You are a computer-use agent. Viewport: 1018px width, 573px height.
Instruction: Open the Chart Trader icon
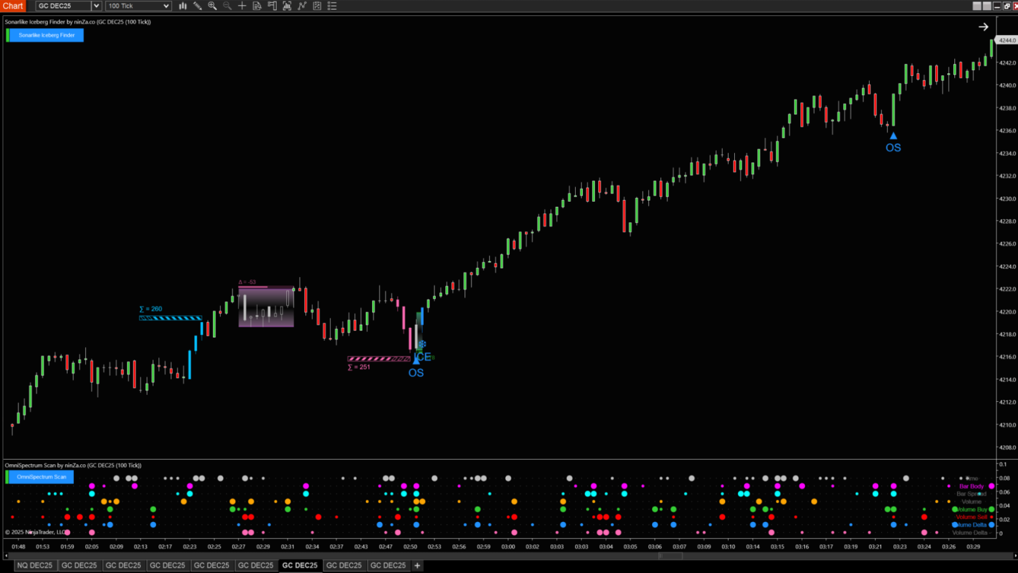[272, 6]
